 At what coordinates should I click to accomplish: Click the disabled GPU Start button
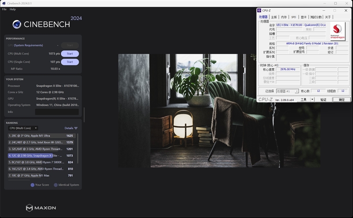coord(70,45)
